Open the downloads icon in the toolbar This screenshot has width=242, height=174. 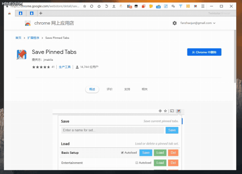coord(114,6)
